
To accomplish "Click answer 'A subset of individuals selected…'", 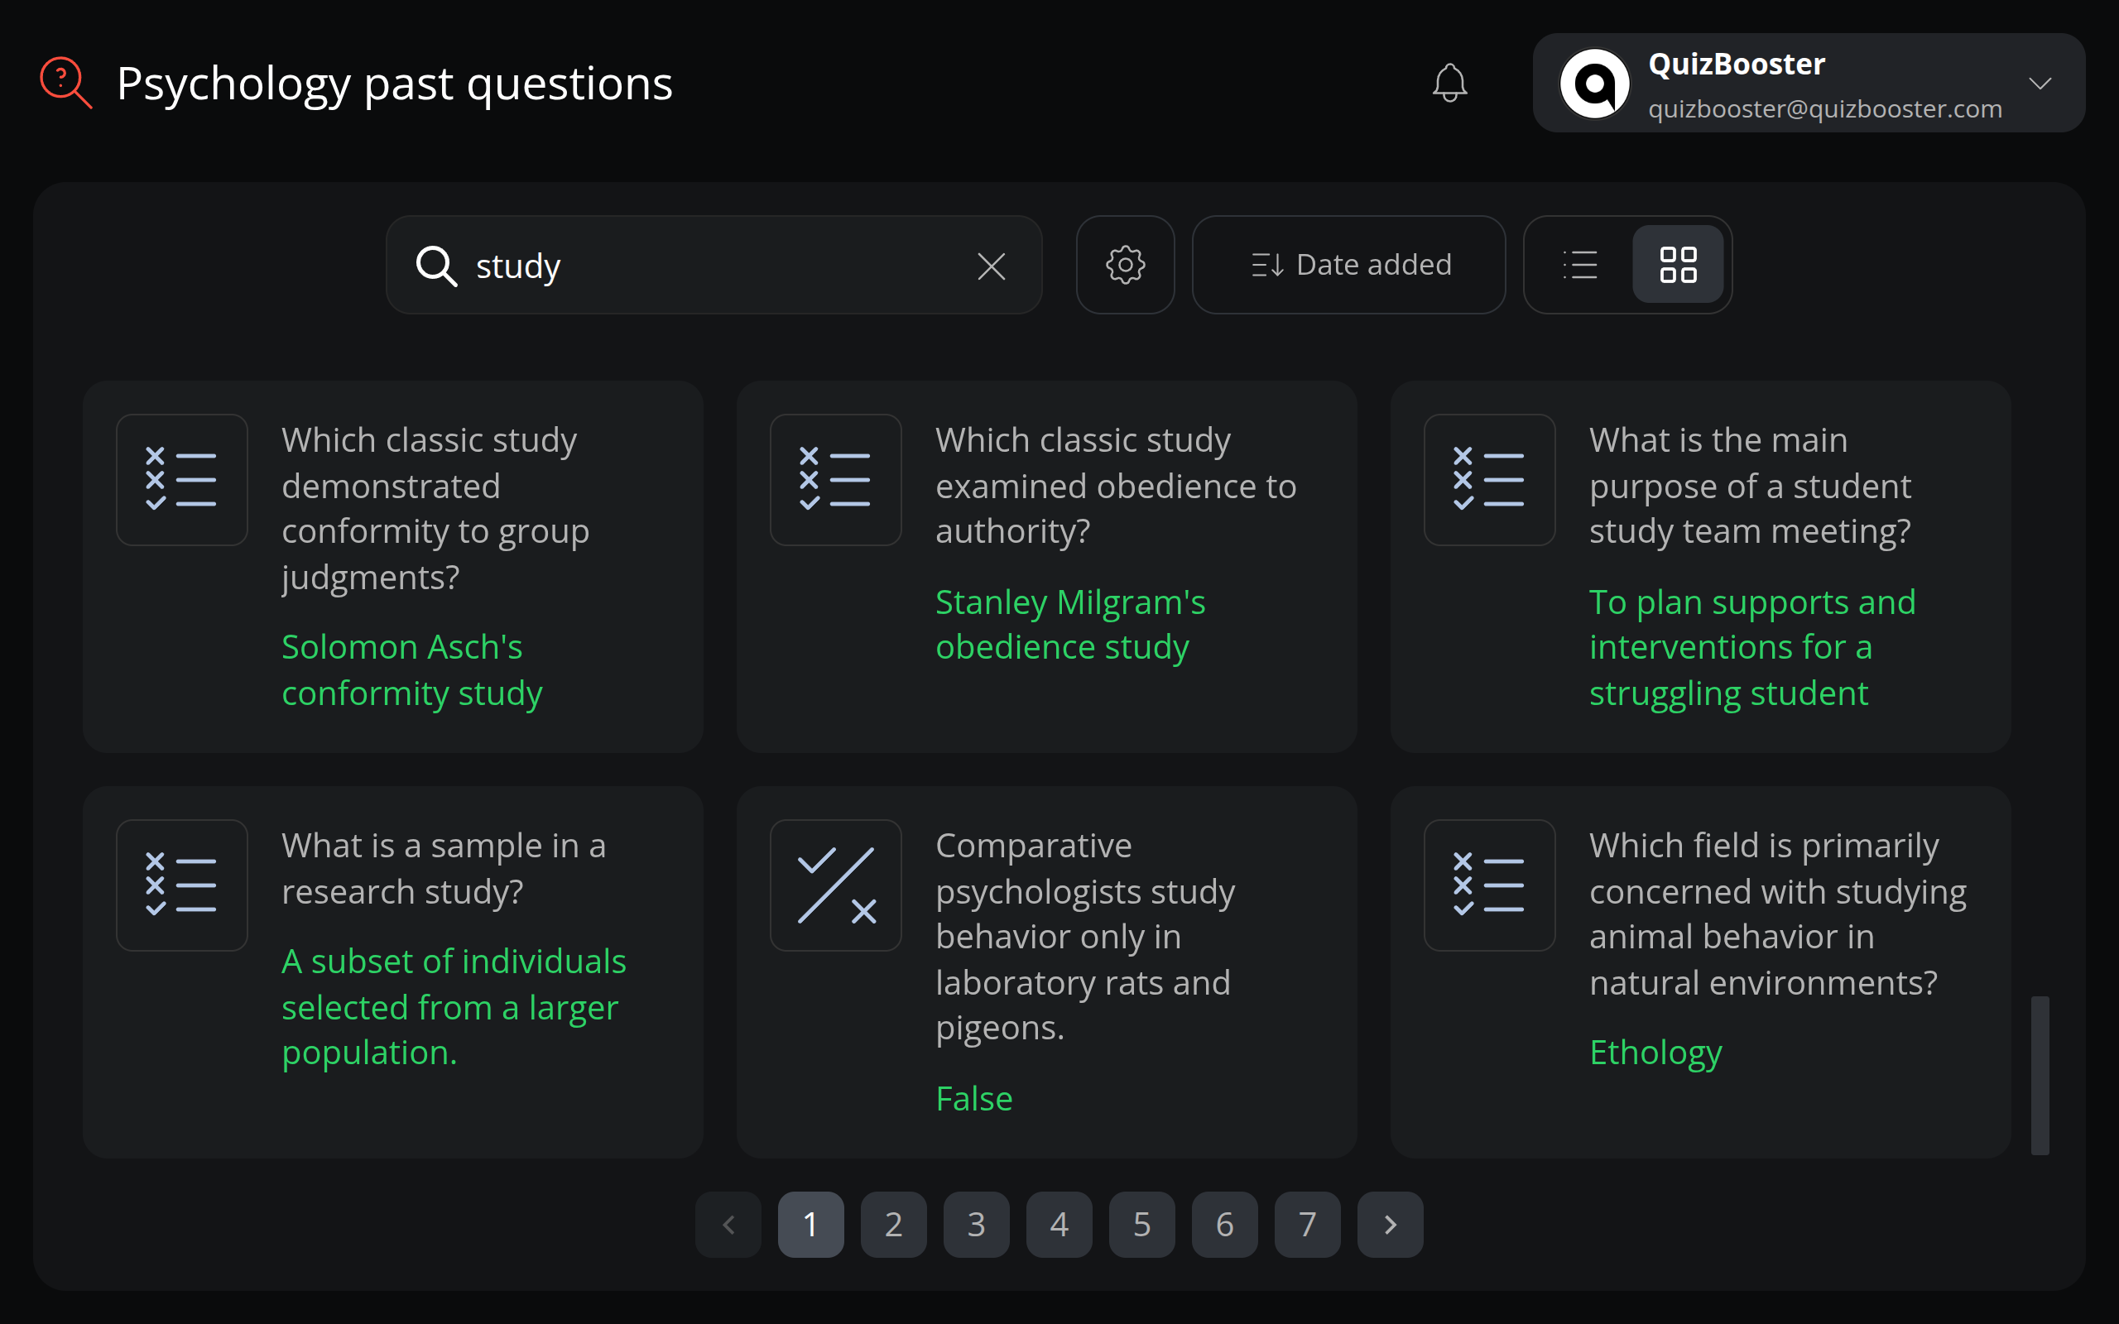I will 454,1007.
